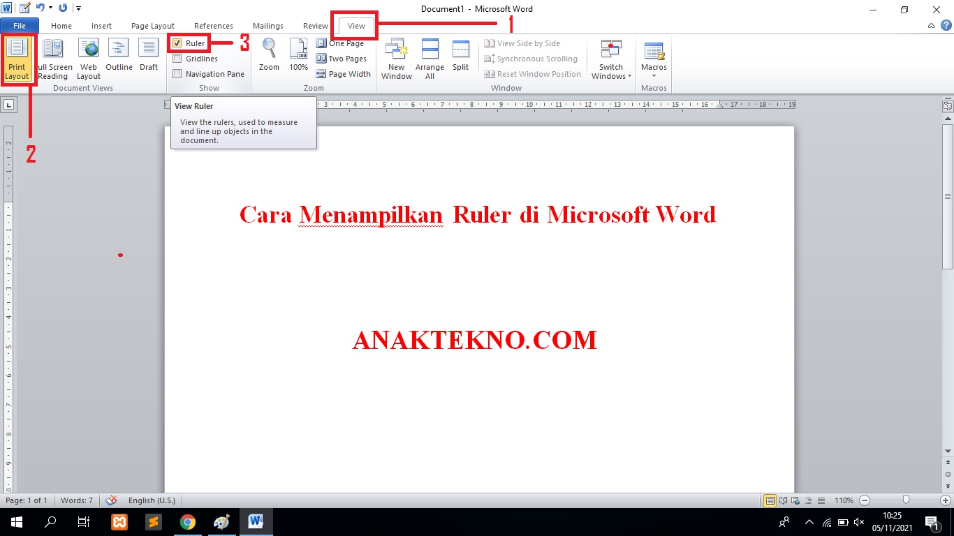954x536 pixels.
Task: Click Select Browse Object circle button
Action: 948,474
